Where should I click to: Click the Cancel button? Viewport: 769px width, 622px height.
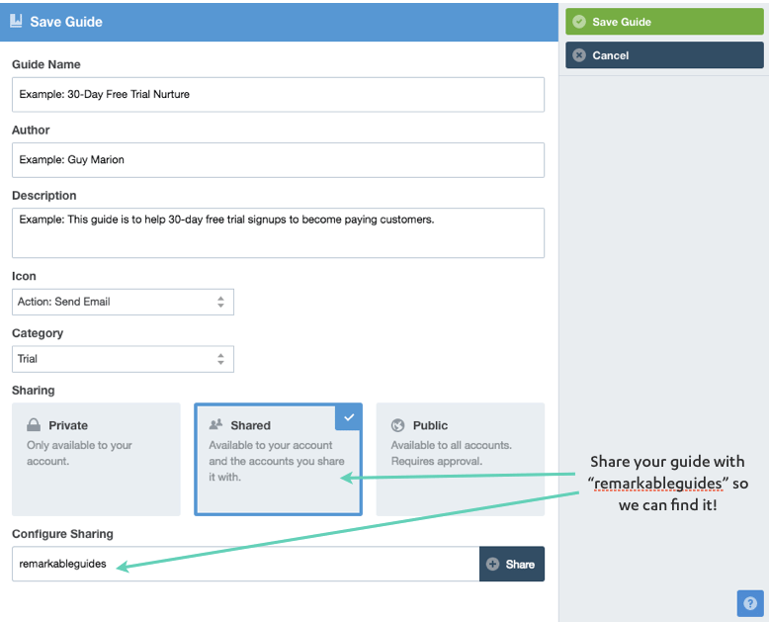pyautogui.click(x=664, y=55)
